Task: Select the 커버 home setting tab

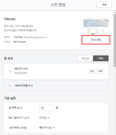Action: 101,58
